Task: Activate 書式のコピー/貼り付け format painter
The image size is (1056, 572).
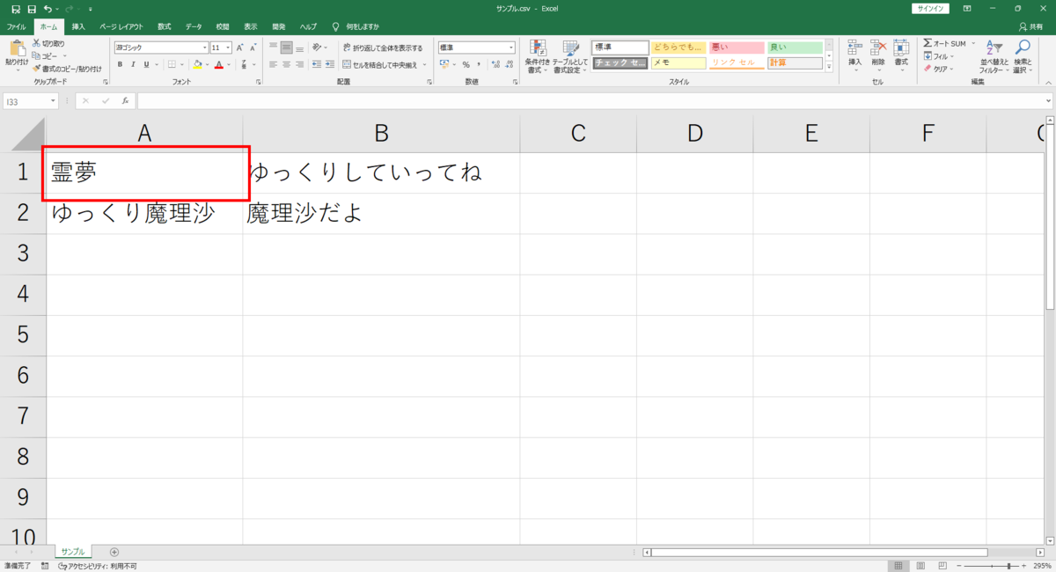Action: coord(67,68)
